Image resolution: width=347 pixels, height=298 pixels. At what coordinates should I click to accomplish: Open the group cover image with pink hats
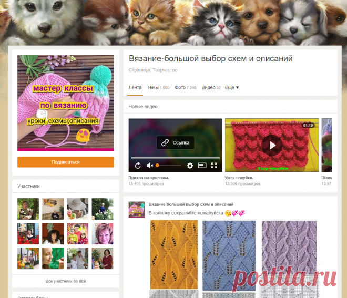coord(66,103)
